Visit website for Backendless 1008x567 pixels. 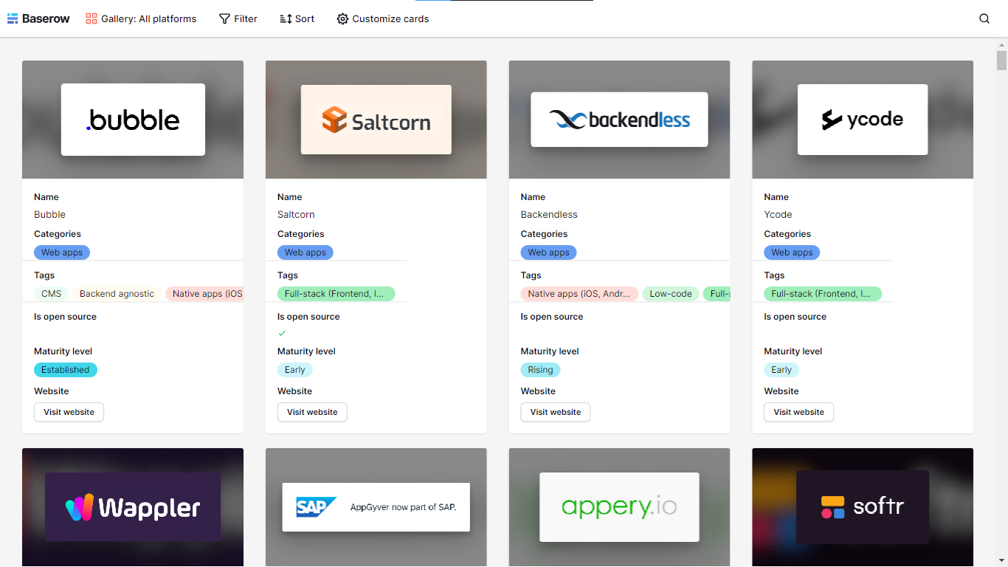tap(556, 412)
